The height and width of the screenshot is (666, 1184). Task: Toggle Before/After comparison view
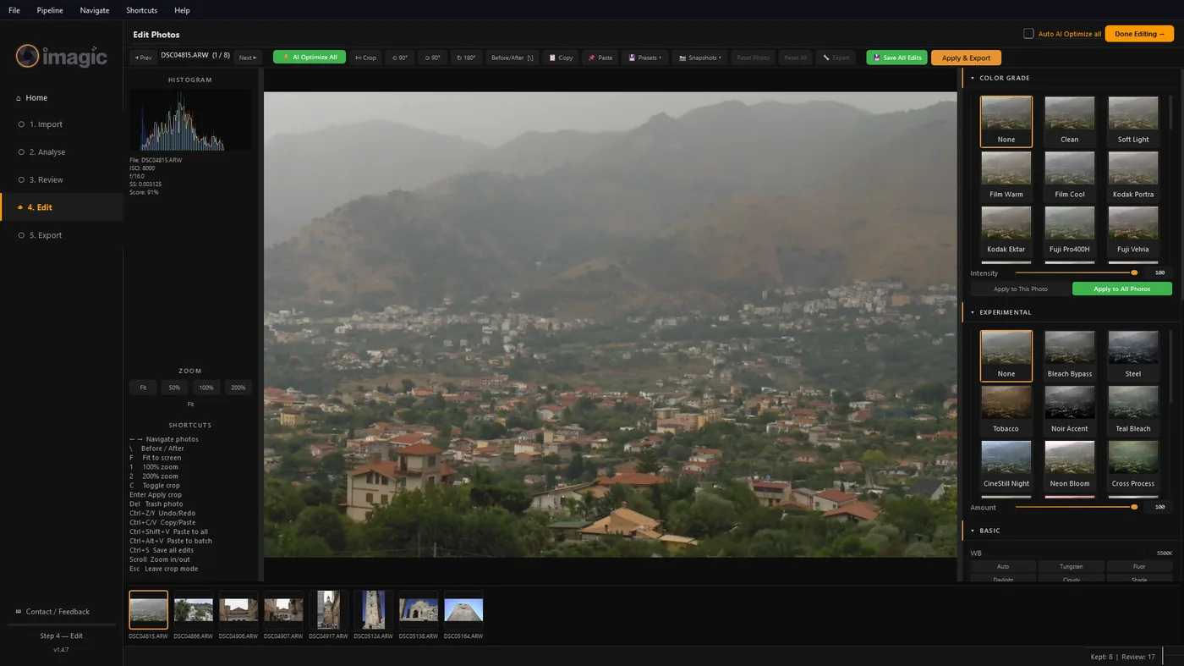pos(512,58)
